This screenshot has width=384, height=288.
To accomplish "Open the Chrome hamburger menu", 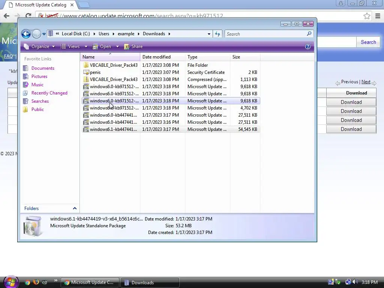I will coord(378,16).
